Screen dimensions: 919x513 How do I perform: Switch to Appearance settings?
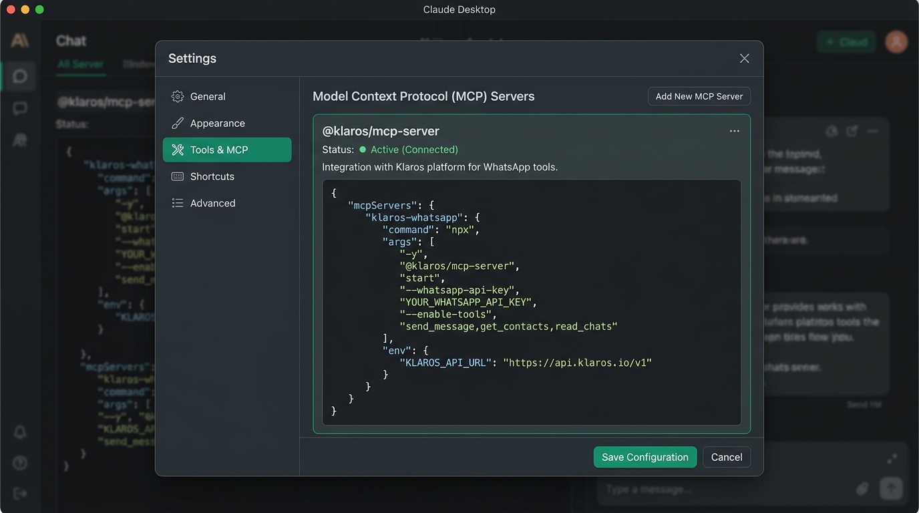pos(227,123)
